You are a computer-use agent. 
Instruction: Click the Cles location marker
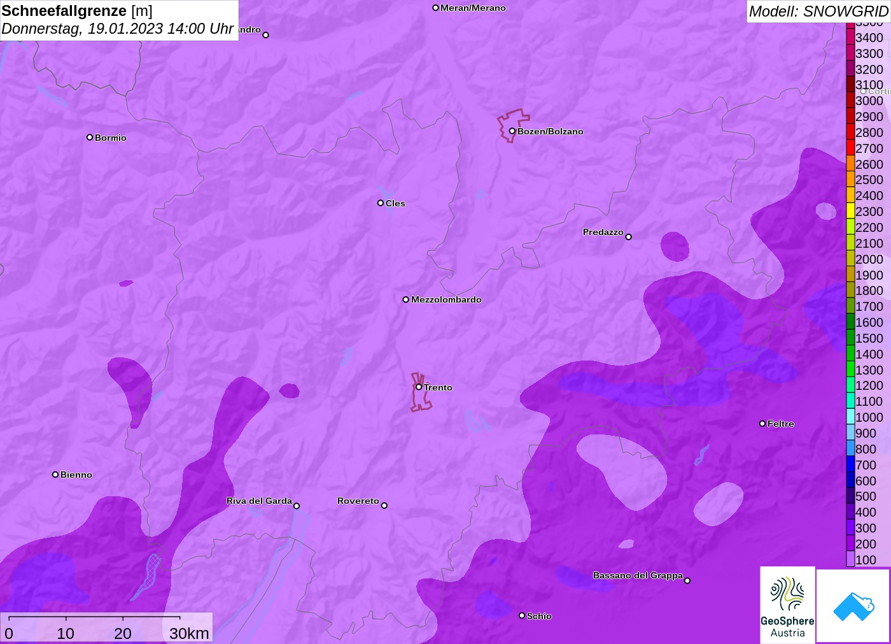(381, 203)
